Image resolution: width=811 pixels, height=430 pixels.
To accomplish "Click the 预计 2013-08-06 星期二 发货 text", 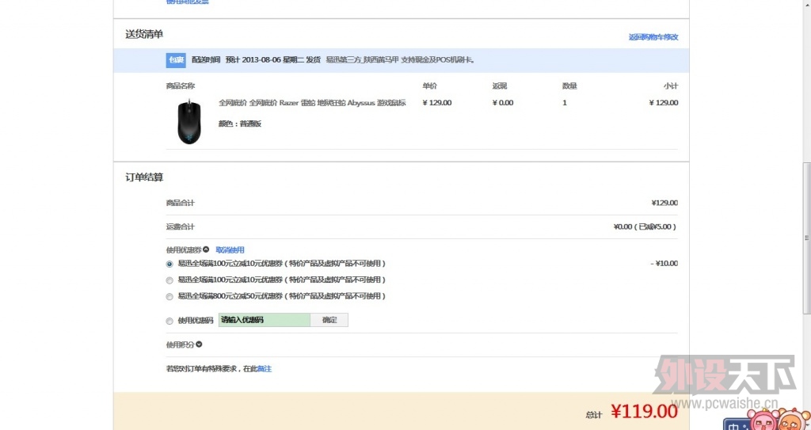I will click(273, 60).
